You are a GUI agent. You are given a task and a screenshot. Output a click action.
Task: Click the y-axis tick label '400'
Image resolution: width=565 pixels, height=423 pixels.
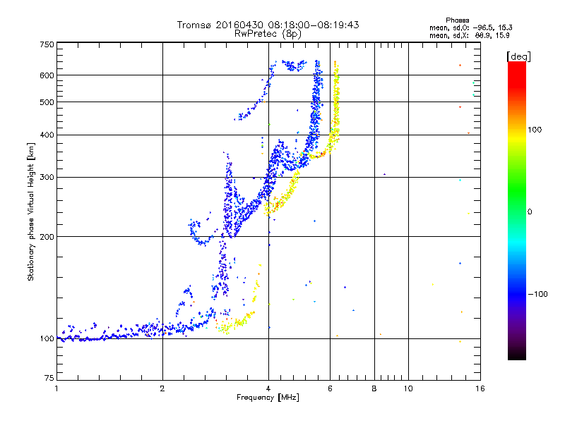[x=47, y=135]
